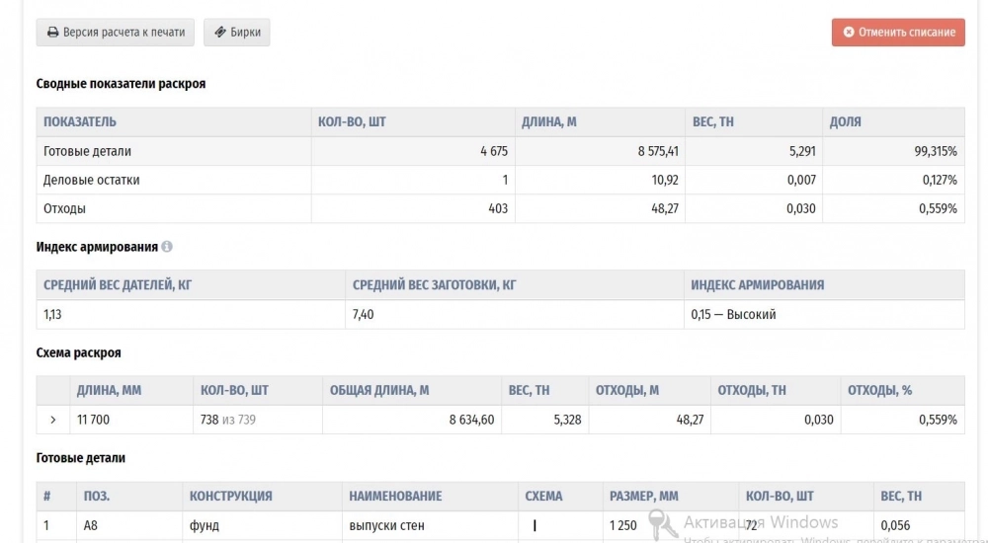This screenshot has height=543, width=988.
Task: Select the Готовые детали summary row
Action: (500, 151)
